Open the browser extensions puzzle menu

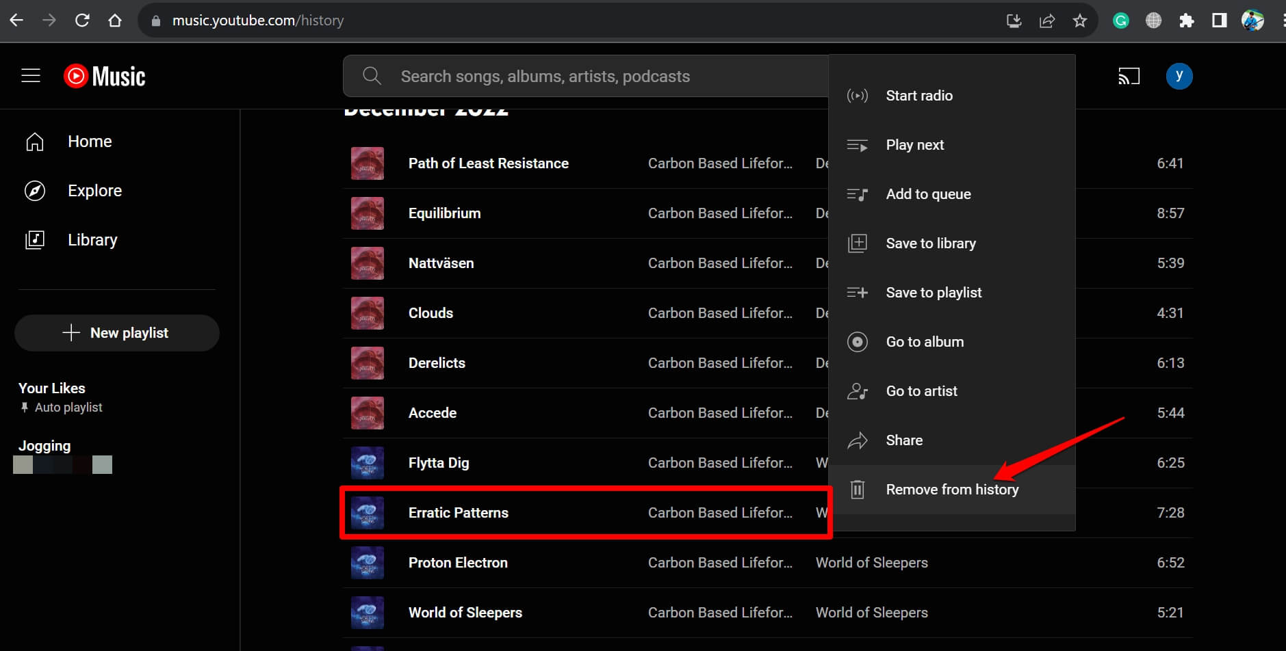click(x=1186, y=20)
